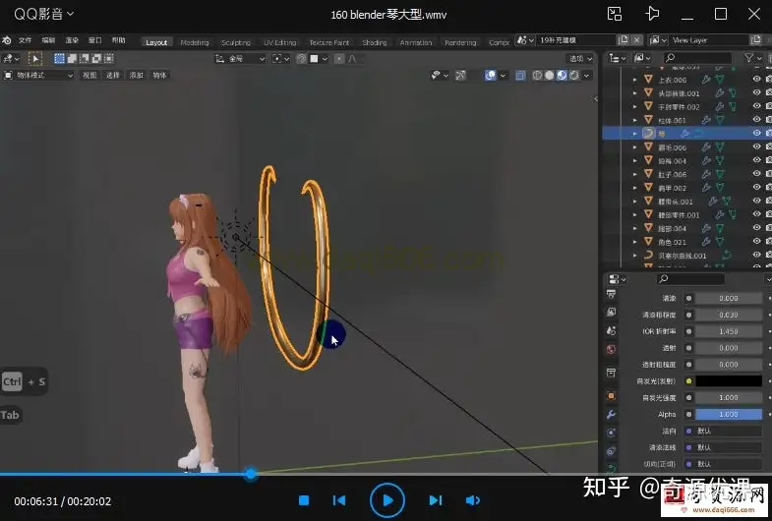Click the modifier wrench icon on 上衣.006 row
Screen dimensions: 772x521
[705, 80]
